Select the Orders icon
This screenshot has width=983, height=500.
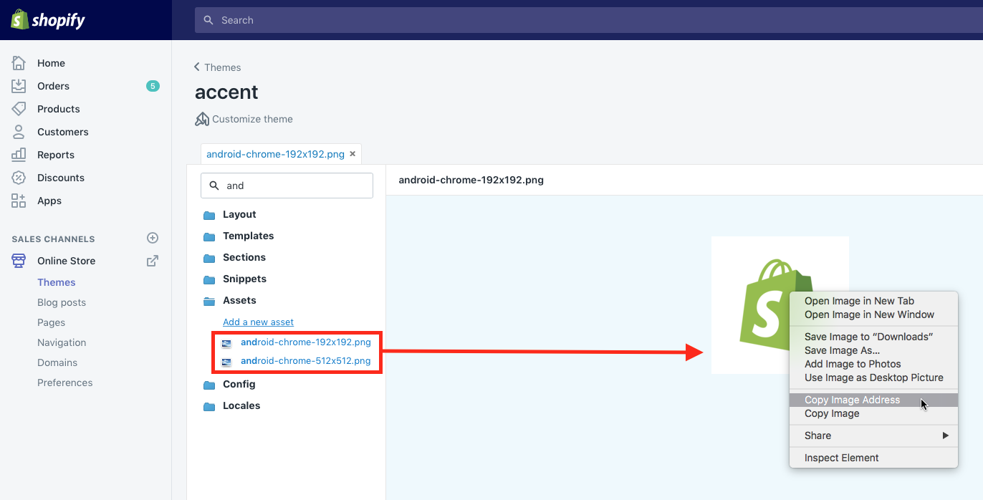coord(18,85)
